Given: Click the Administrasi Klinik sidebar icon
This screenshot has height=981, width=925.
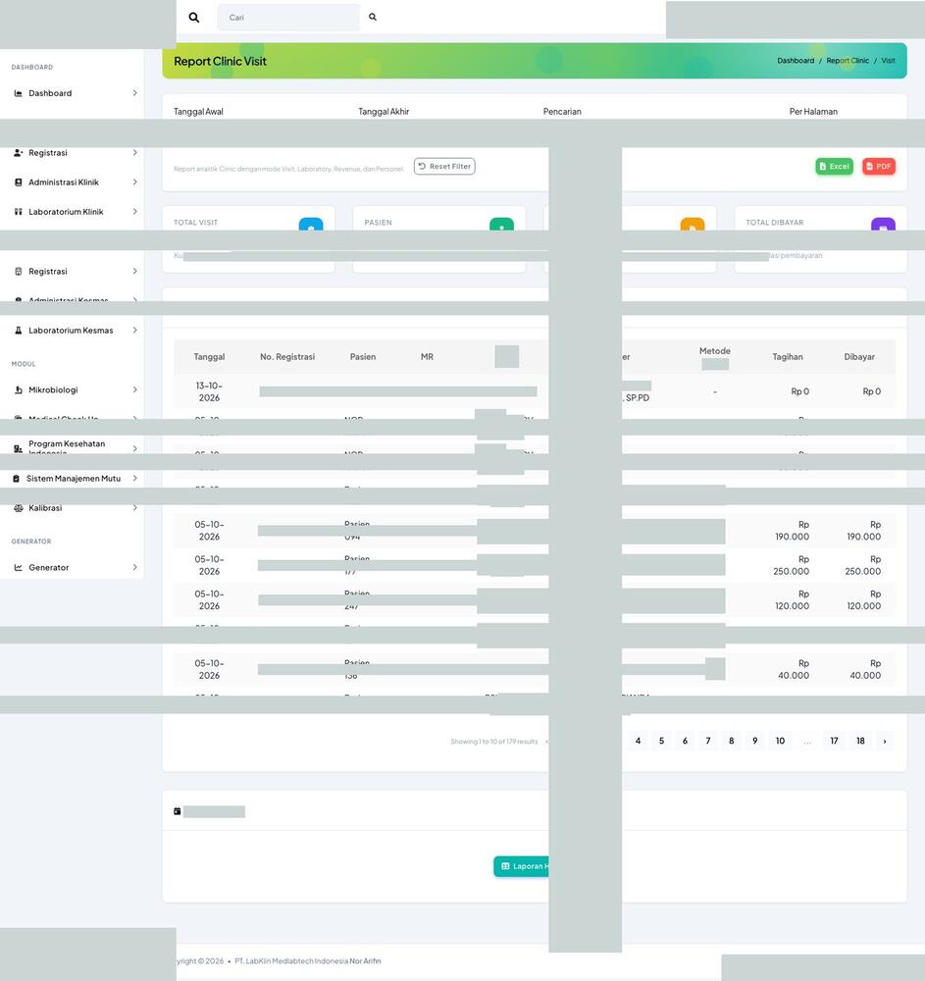Looking at the screenshot, I should click(18, 182).
